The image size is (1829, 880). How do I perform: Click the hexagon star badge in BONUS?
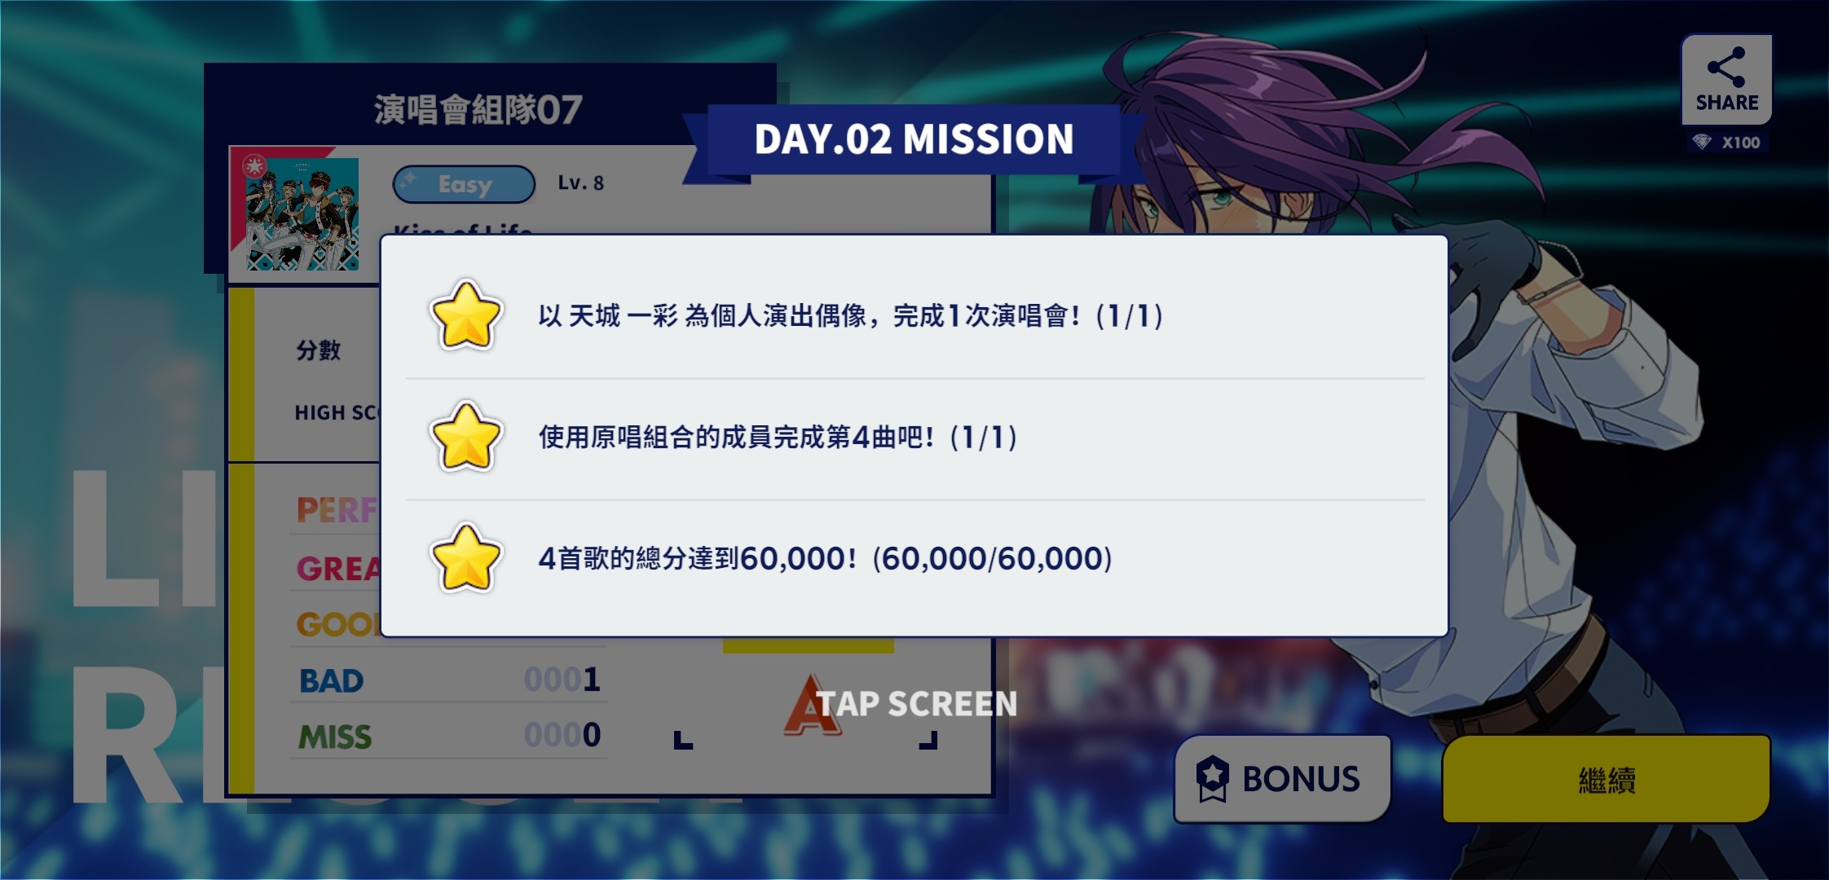[x=1212, y=779]
